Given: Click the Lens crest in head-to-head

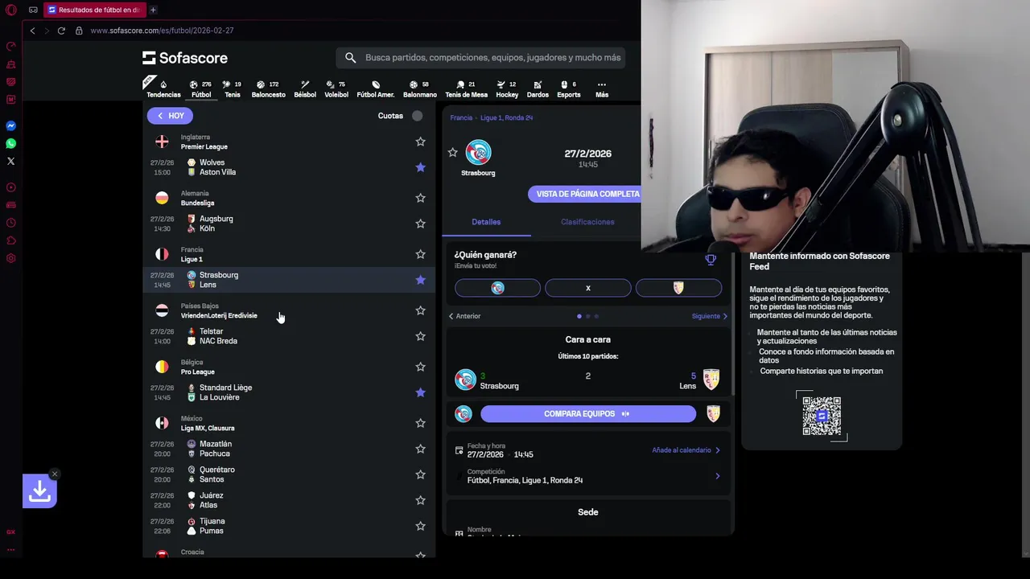Looking at the screenshot, I should 711,379.
